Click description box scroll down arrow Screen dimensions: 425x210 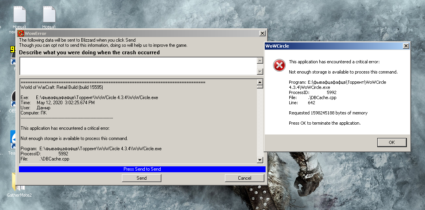[260, 72]
